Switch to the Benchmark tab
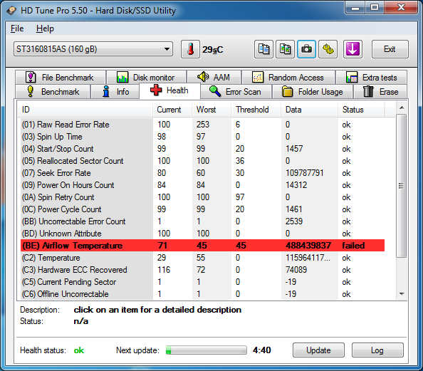Image resolution: width=423 pixels, height=371 pixels. [x=53, y=91]
